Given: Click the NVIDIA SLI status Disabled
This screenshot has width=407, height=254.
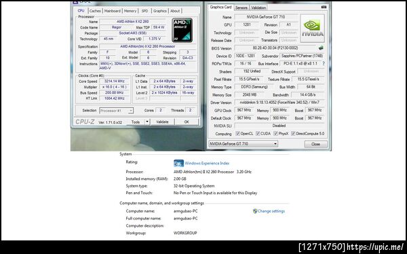Looking at the screenshot, I should (279, 126).
